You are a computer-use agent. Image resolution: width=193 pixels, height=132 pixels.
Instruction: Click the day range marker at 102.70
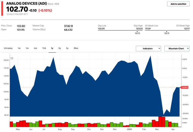coord(137,33)
